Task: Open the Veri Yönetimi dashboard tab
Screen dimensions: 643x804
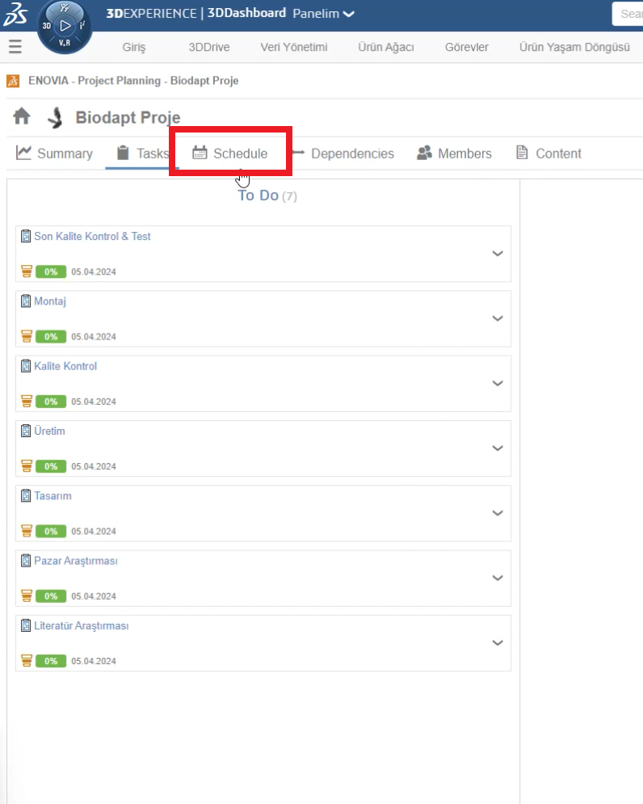Action: point(293,47)
